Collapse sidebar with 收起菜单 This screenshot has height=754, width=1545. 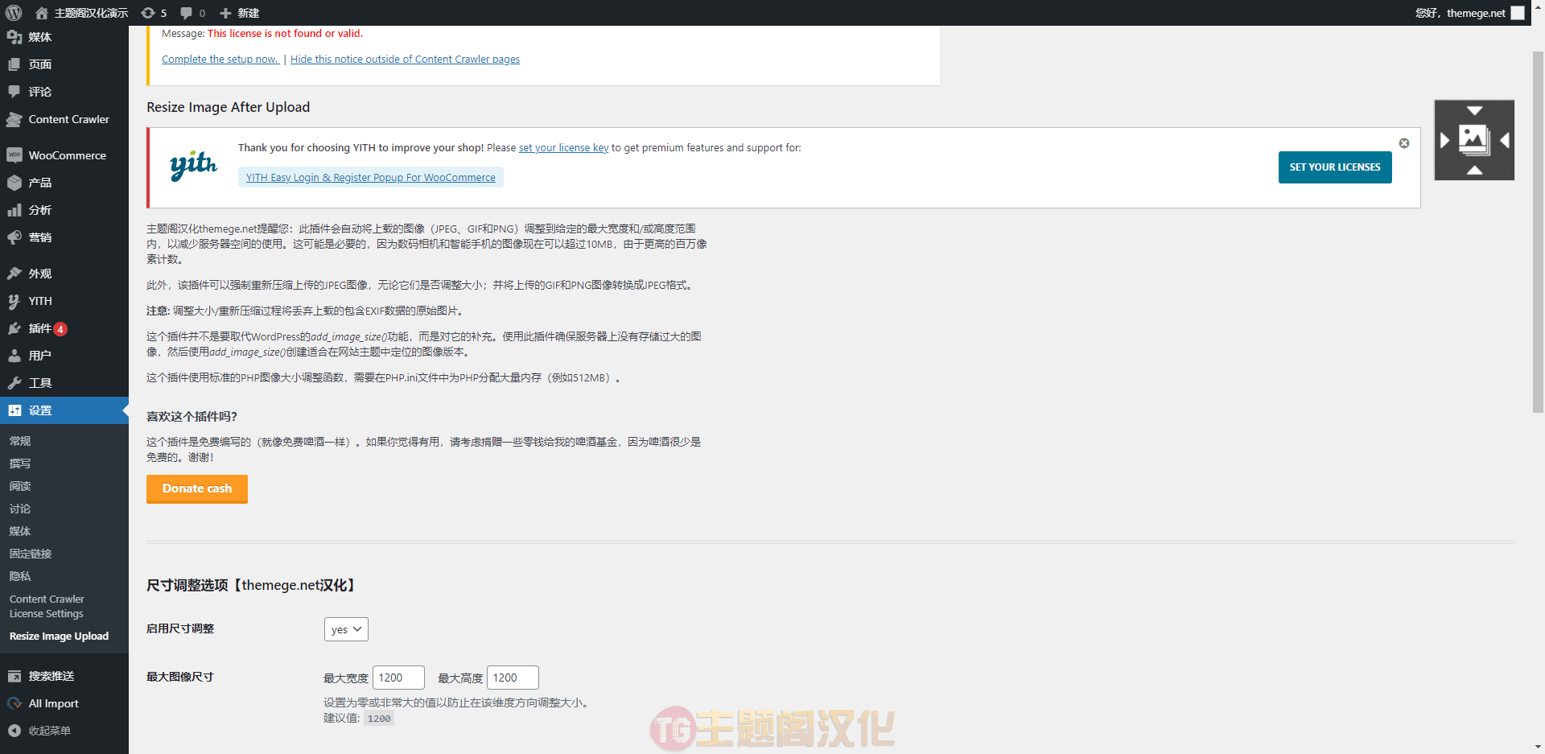[x=64, y=731]
